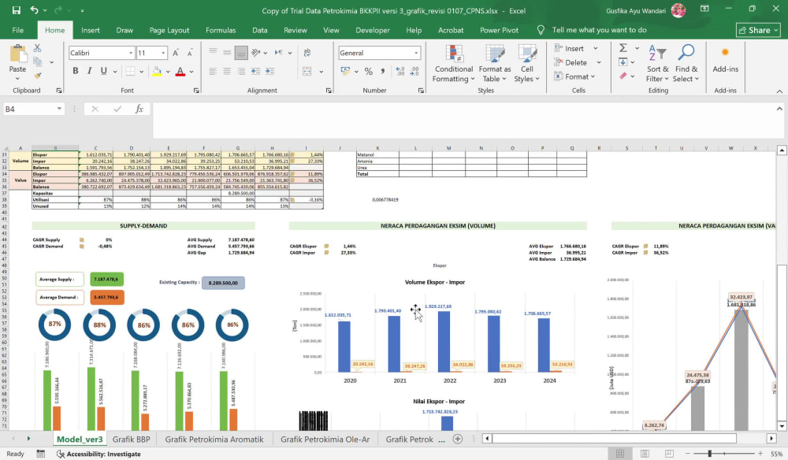788x460 pixels.
Task: Click Format in the Cells group
Action: [574, 76]
